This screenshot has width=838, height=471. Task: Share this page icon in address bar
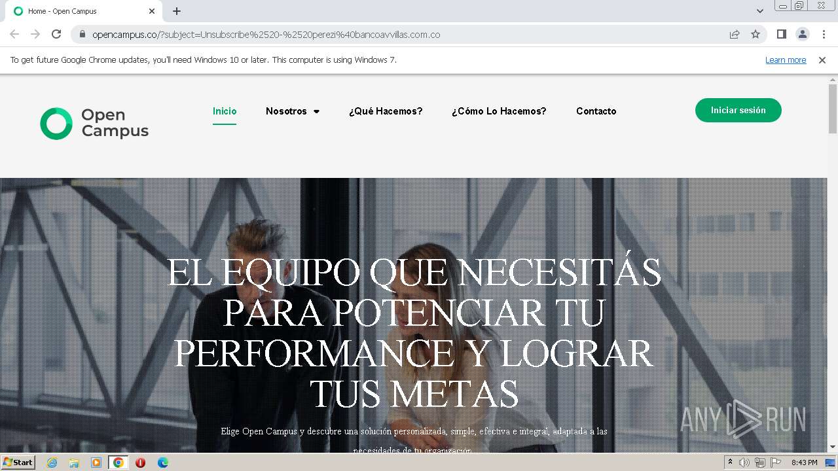pos(735,34)
